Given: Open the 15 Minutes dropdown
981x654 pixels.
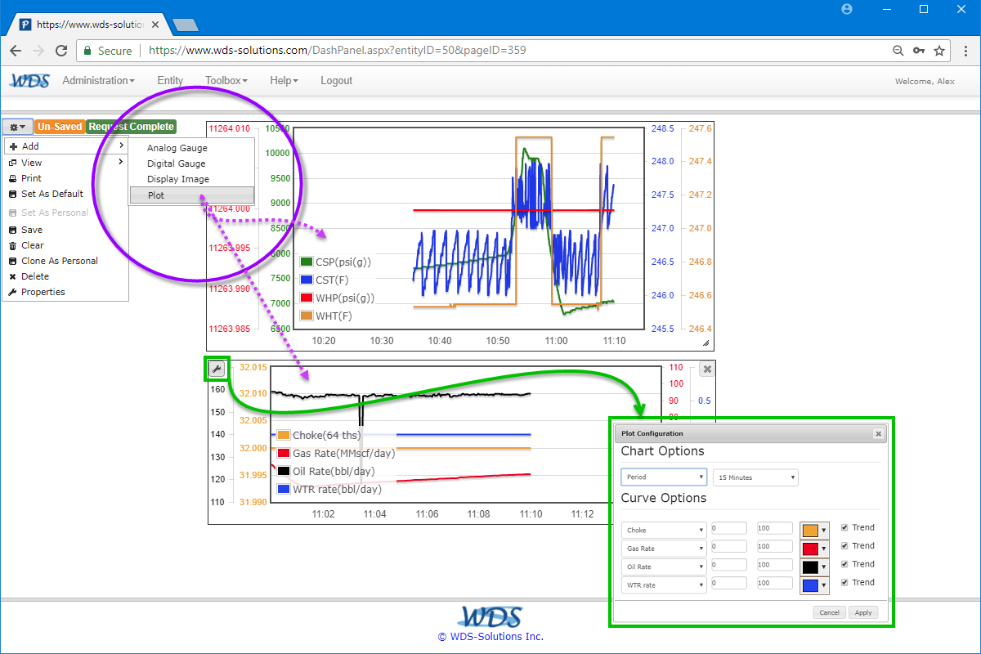Looking at the screenshot, I should pos(756,477).
